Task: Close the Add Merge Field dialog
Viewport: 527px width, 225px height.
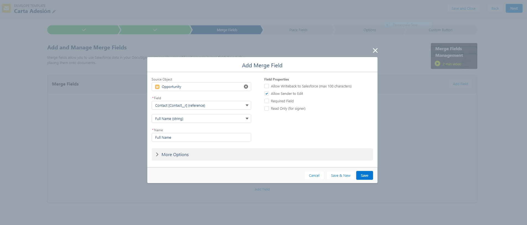Action: click(375, 50)
